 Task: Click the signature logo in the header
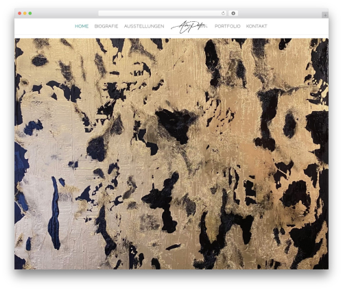click(189, 27)
